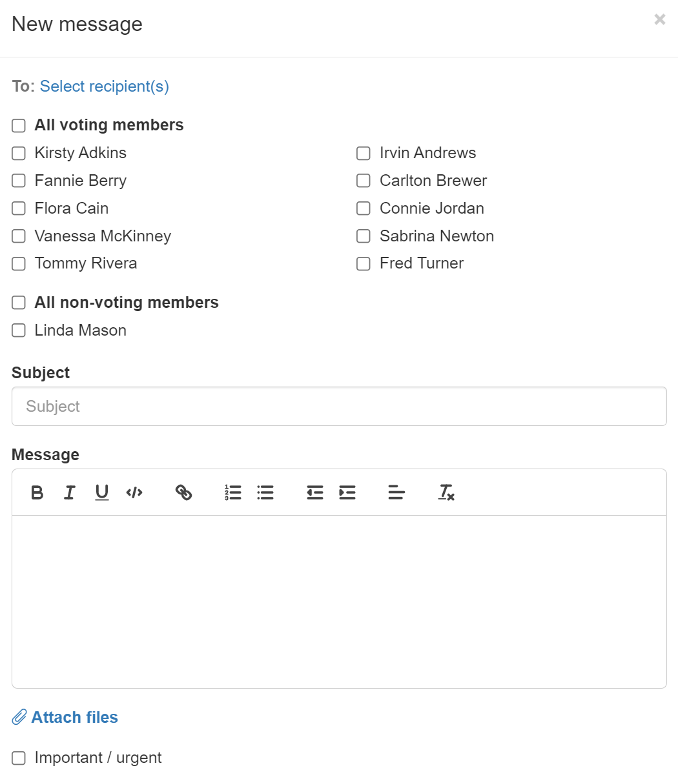Decrease indent in message editor
The image size is (678, 779).
[315, 492]
